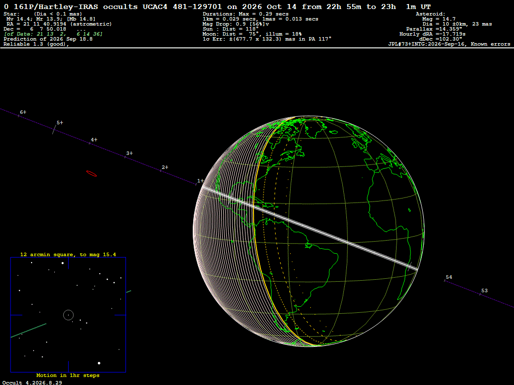Click the Occult version text at bottom
Screen dimensions: 514x385
(32, 382)
